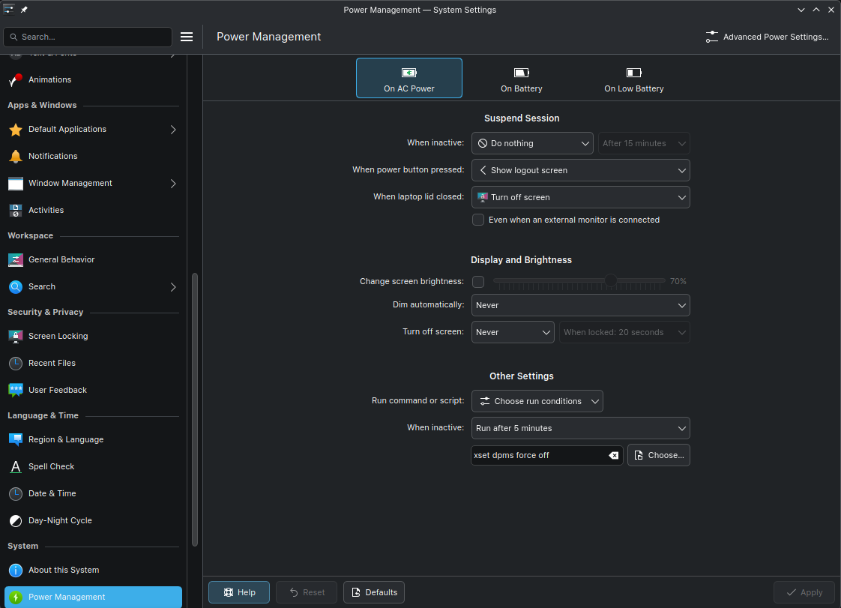The width and height of the screenshot is (841, 608).
Task: Click the screen brightness slider handle
Action: coord(611,280)
